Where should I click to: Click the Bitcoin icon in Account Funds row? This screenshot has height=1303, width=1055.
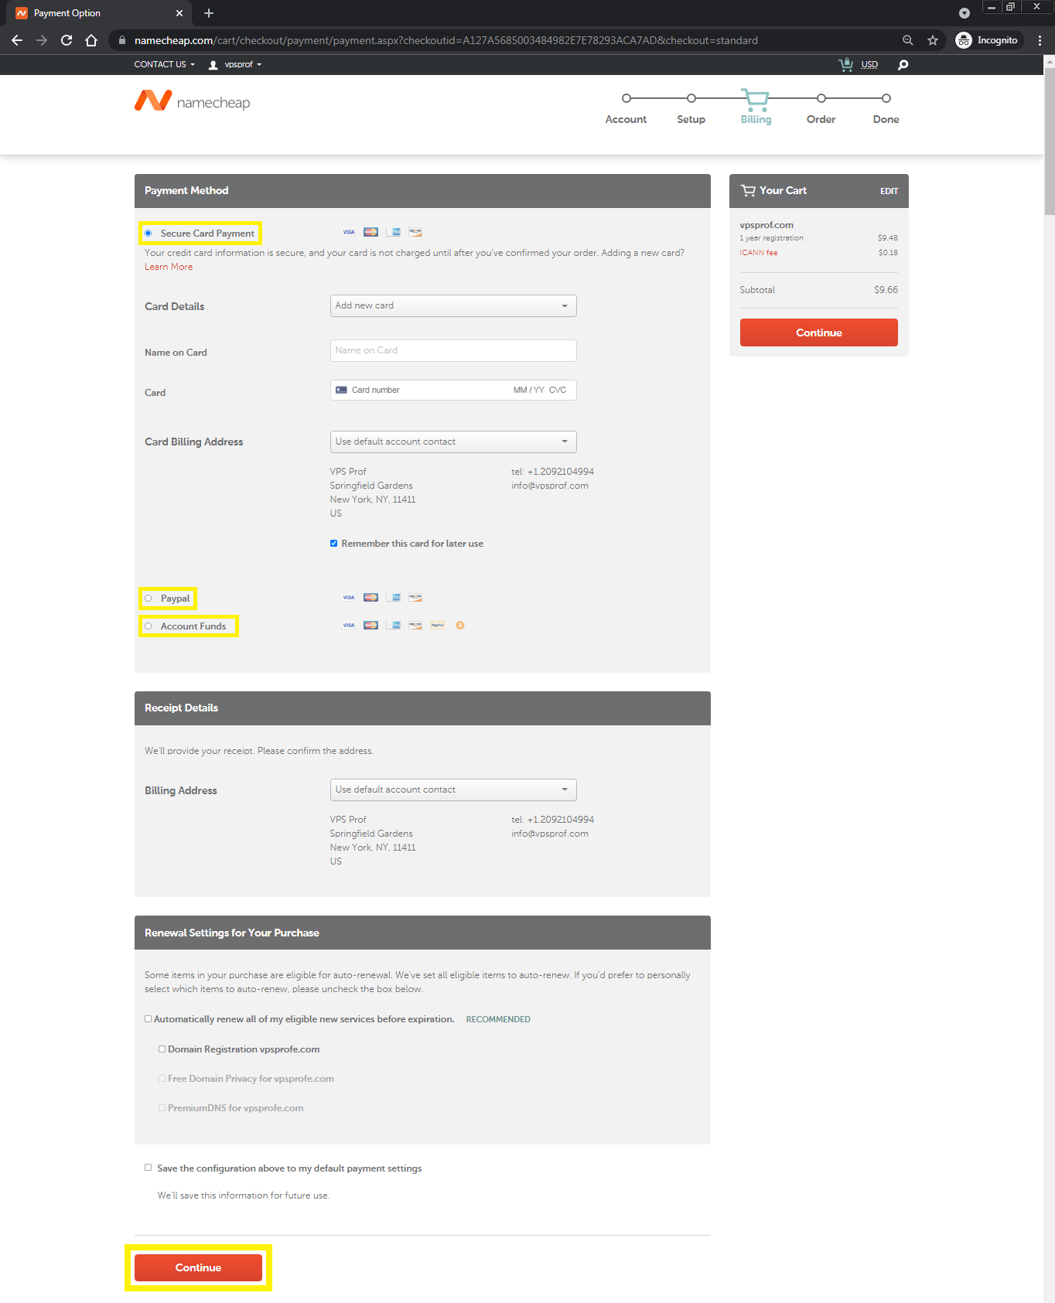(460, 625)
